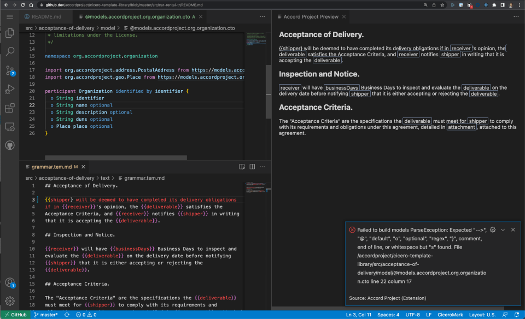525x319 pixels.
Task: Change language mode CiceroMark
Action: (450, 315)
